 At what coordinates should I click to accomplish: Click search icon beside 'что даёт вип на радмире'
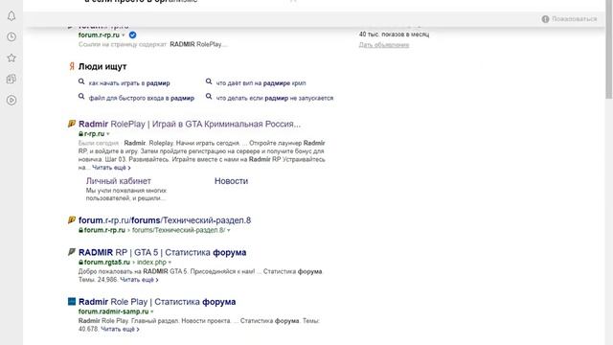point(209,81)
